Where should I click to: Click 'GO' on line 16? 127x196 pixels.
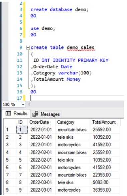(33, 92)
